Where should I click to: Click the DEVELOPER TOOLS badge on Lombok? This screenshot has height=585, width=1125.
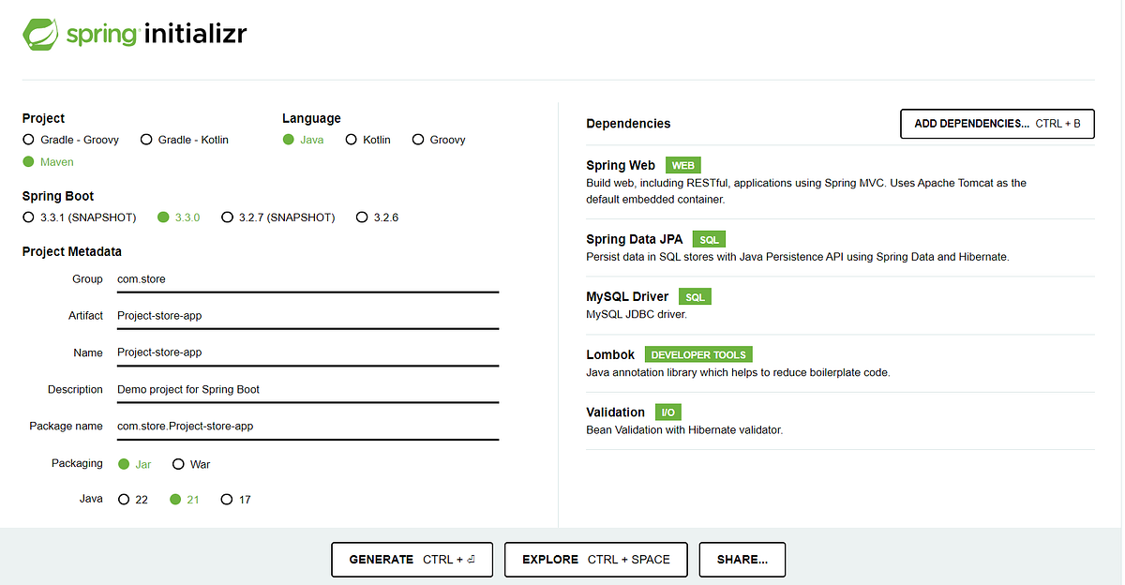point(698,354)
